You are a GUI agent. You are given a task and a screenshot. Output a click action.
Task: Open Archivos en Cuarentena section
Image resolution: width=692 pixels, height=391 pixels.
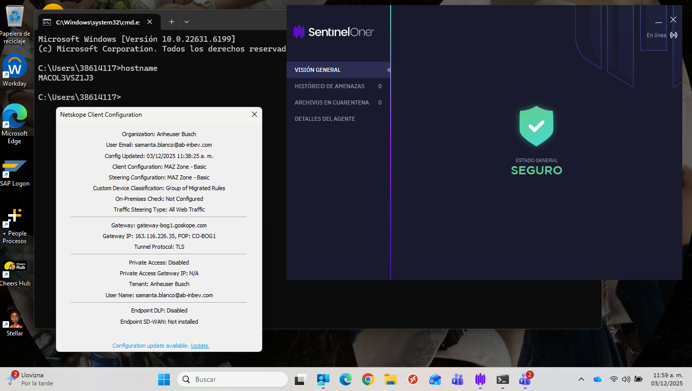339,102
